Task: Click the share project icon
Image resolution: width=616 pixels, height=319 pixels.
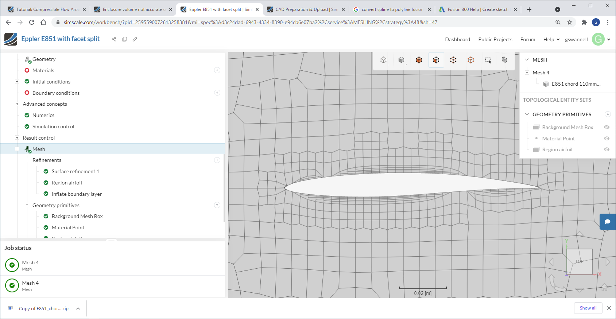Action: pos(114,39)
